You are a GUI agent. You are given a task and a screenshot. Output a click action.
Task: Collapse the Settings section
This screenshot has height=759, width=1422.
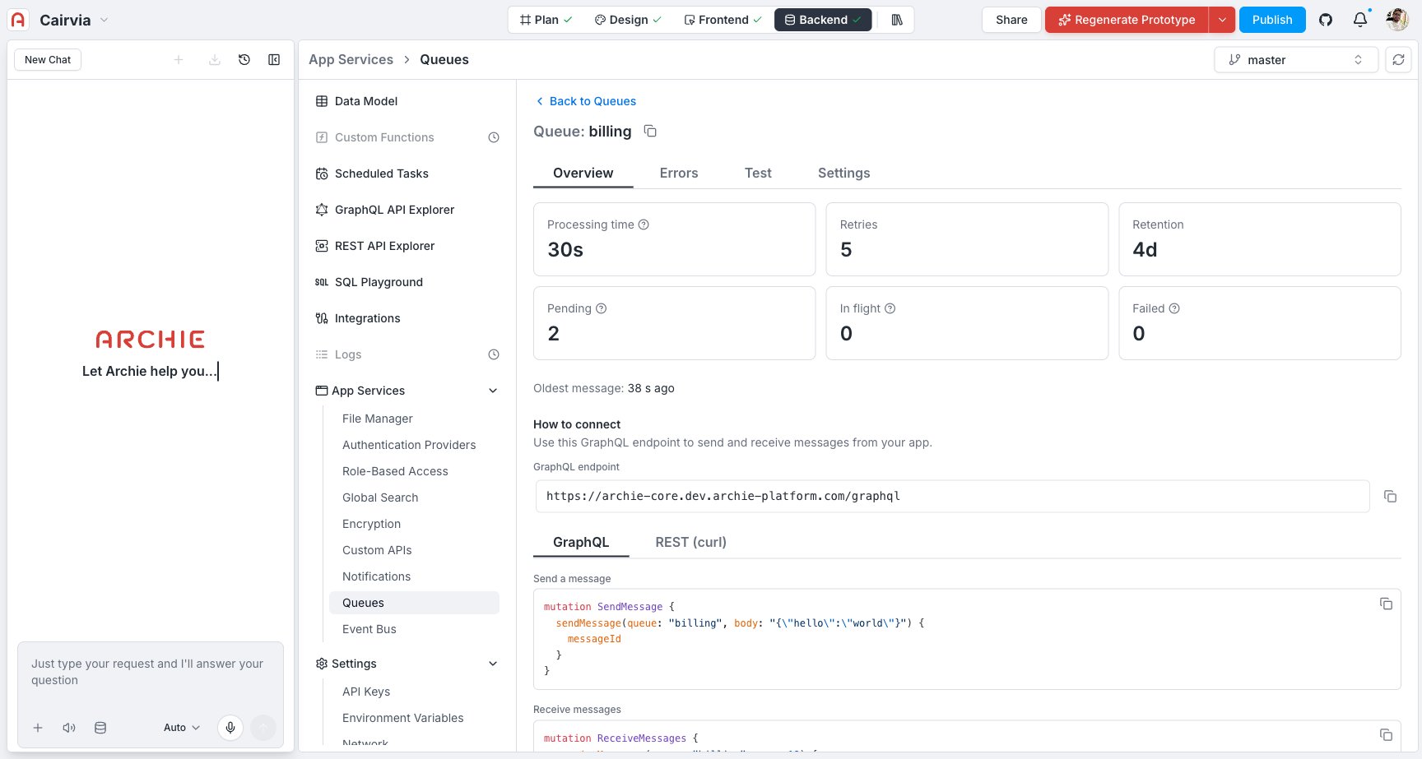click(x=493, y=664)
